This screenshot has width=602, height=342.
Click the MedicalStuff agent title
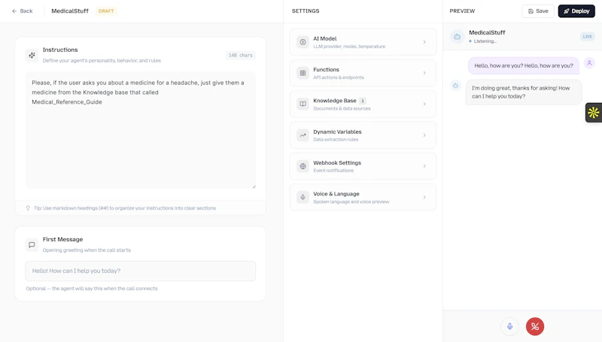70,11
